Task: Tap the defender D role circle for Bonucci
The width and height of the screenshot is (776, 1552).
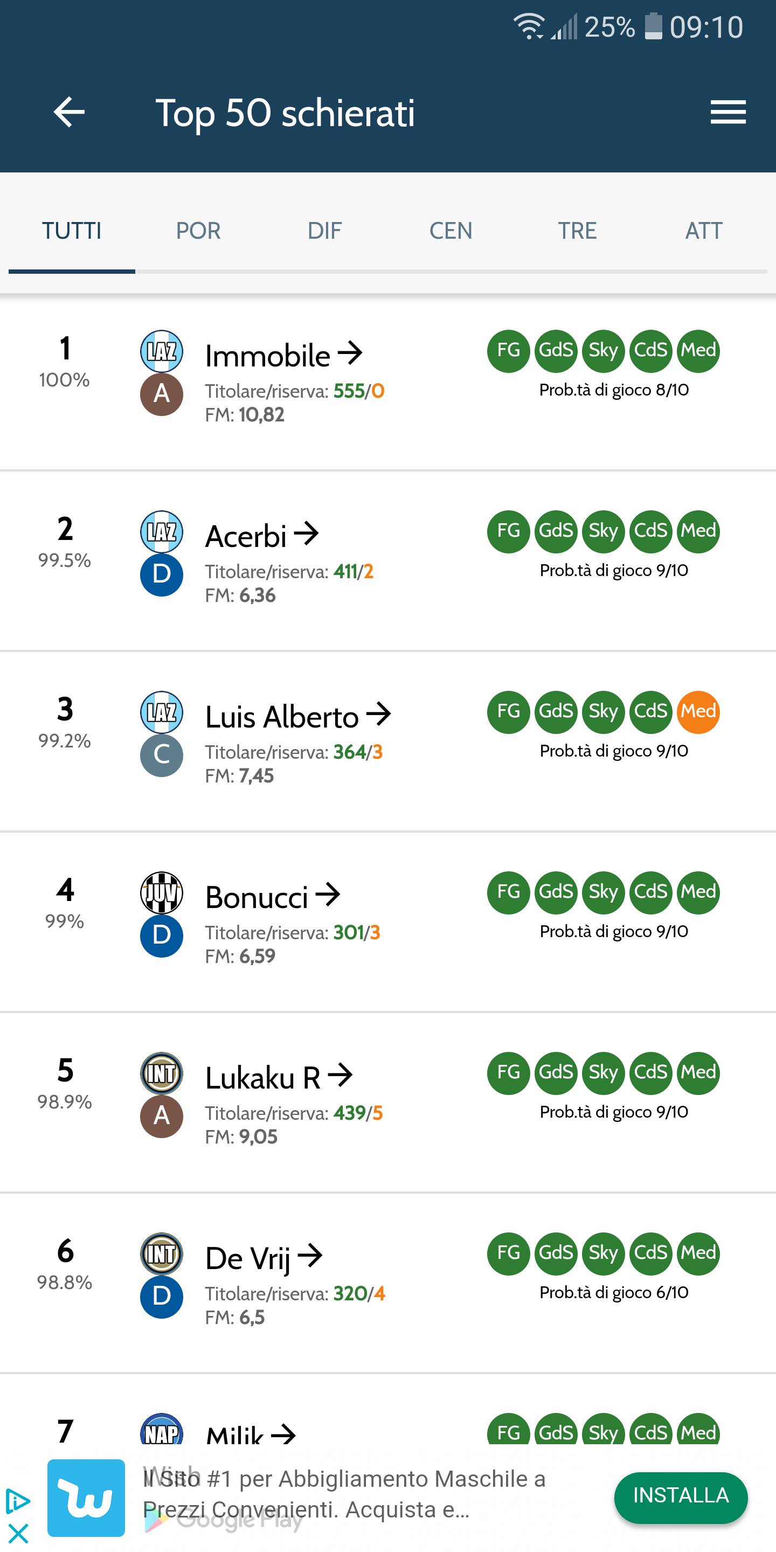Action: tap(162, 936)
